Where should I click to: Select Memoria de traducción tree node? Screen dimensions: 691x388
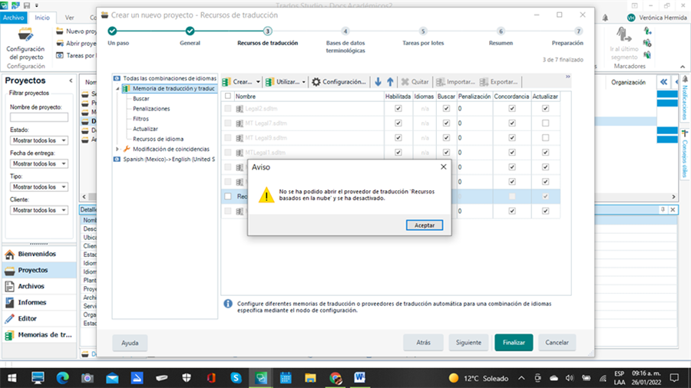coord(174,88)
